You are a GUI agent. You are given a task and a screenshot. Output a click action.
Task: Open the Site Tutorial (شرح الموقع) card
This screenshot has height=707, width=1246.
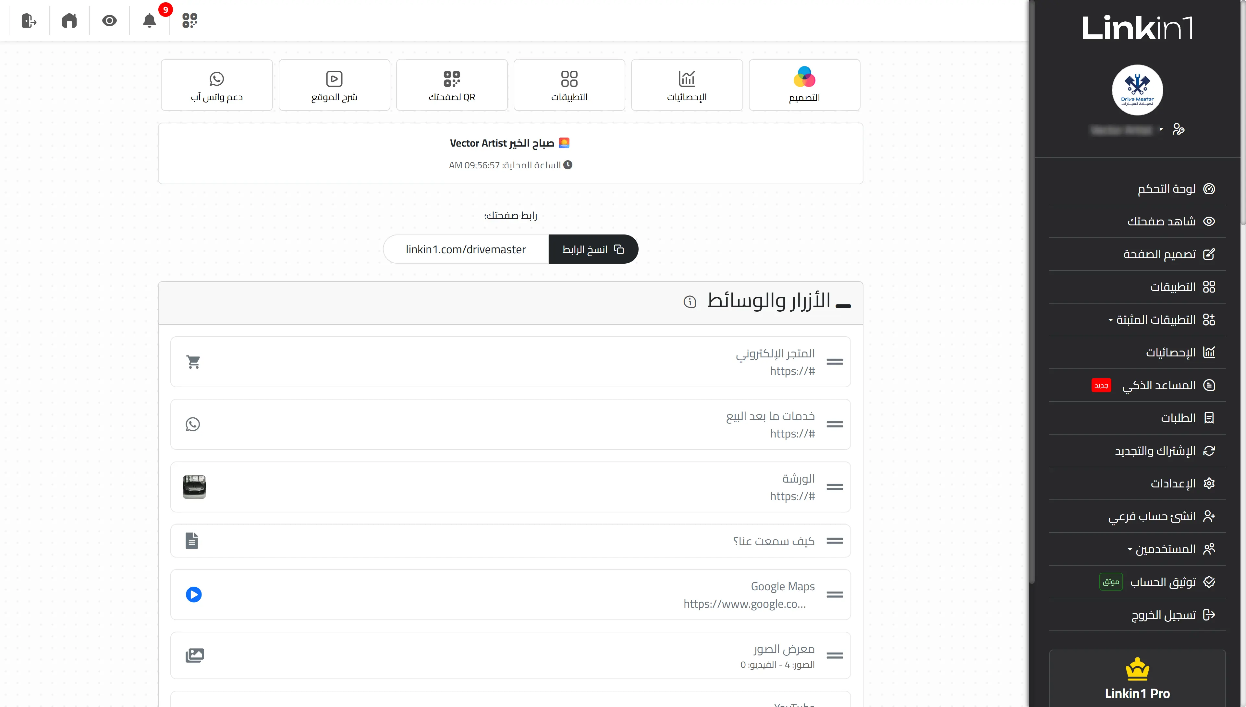click(334, 85)
